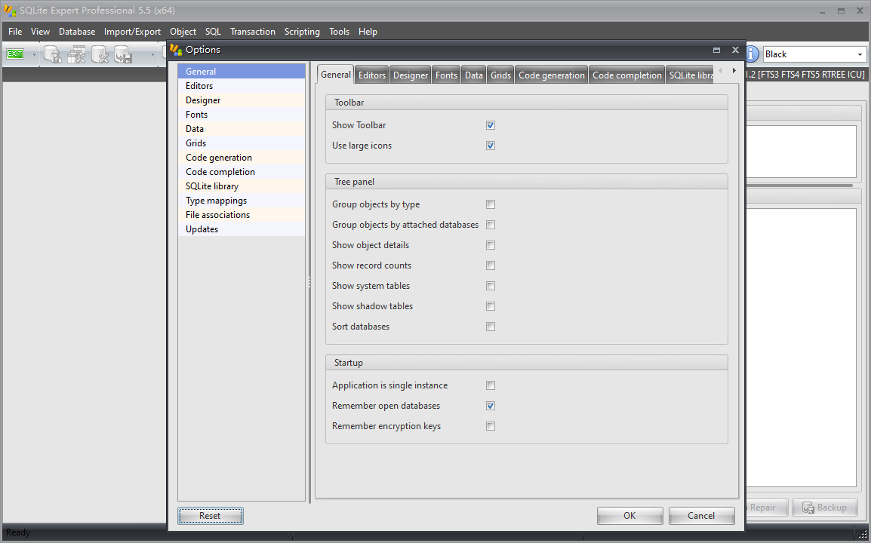This screenshot has height=543, width=871.
Task: Disable the Use large icons checkbox
Action: pyautogui.click(x=491, y=145)
